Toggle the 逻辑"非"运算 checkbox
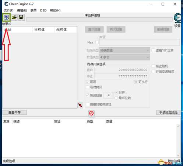 pos(153,50)
